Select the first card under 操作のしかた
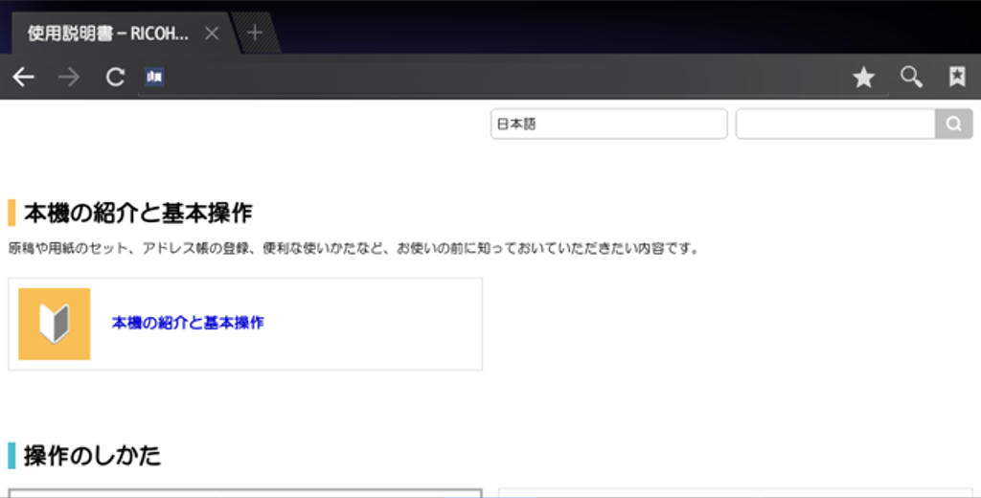 click(x=244, y=492)
